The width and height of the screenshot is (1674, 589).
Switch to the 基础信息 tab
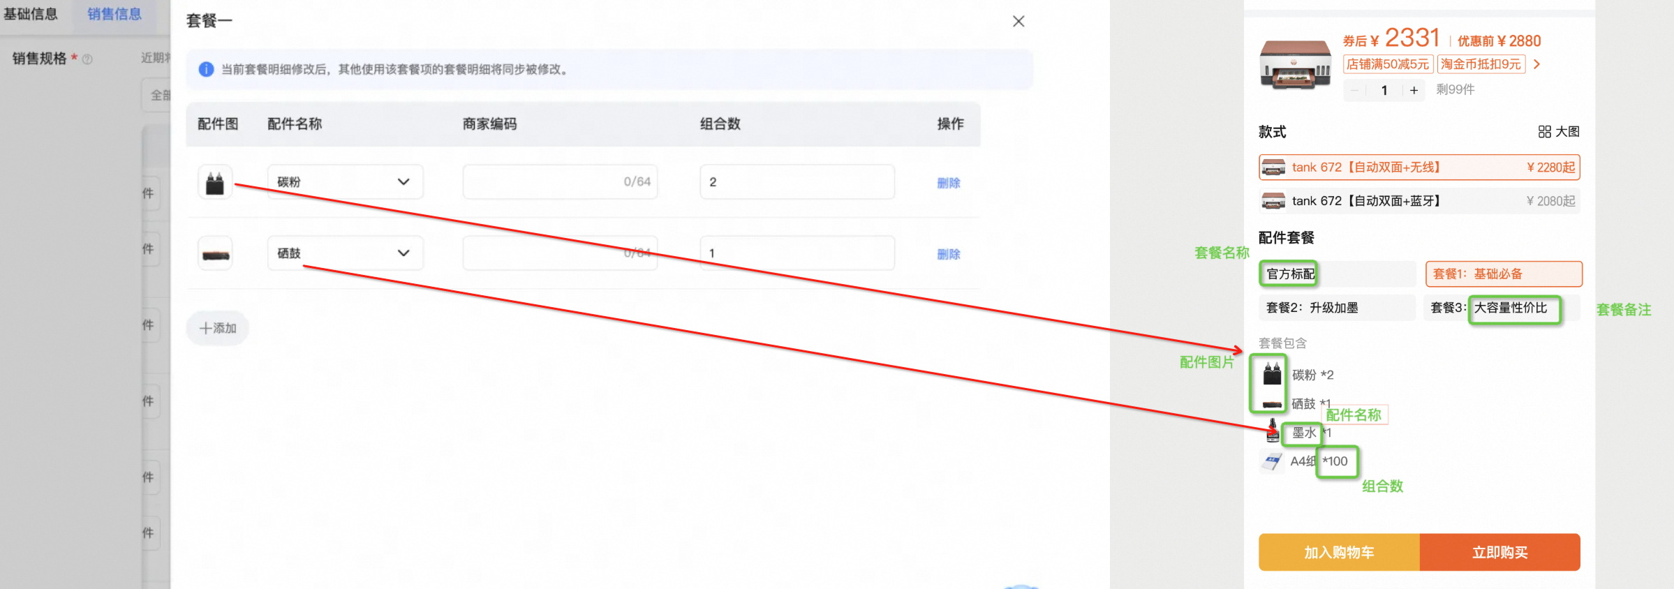coord(31,14)
